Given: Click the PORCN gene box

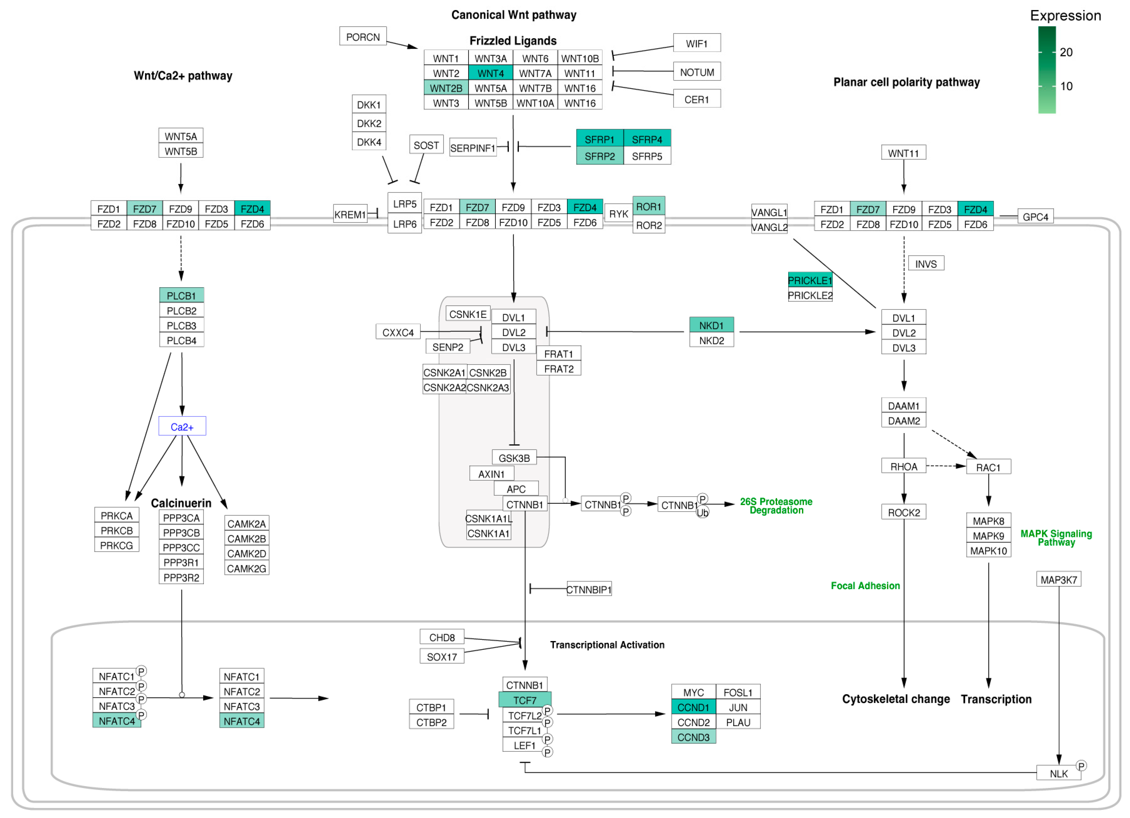Looking at the screenshot, I should tap(363, 37).
